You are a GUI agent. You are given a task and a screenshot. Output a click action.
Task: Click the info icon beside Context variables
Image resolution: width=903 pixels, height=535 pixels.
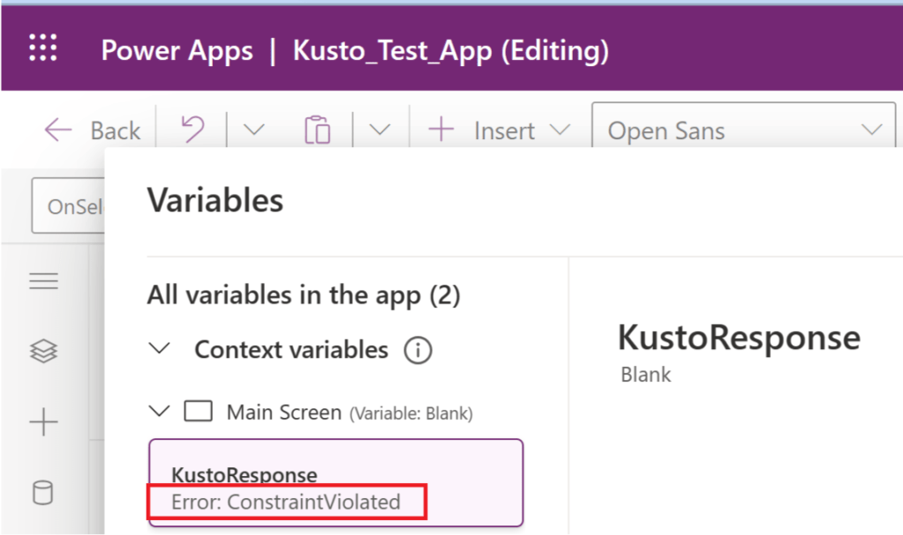[417, 351]
